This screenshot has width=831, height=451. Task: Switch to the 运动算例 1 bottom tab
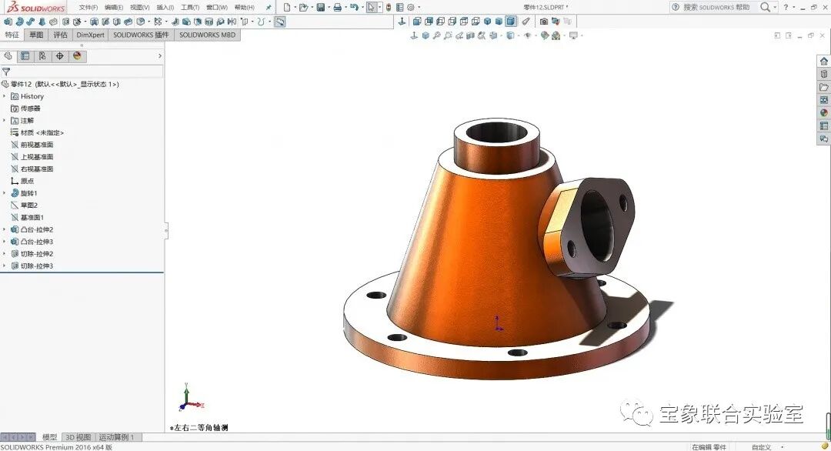coord(117,437)
